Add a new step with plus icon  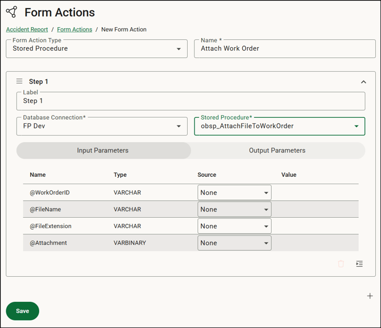[370, 296]
